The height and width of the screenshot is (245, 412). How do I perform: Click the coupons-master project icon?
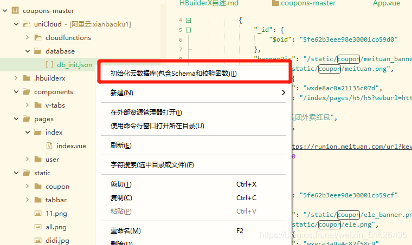tap(15, 10)
